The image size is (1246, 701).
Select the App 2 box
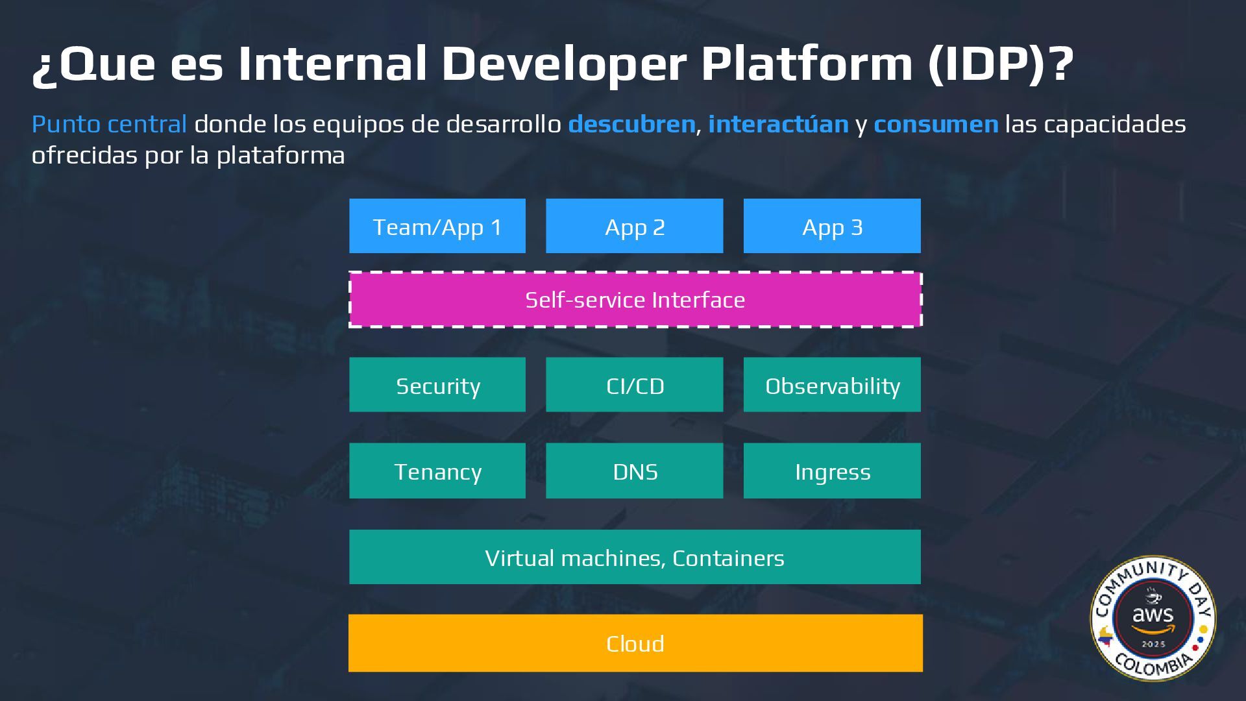[x=634, y=226]
